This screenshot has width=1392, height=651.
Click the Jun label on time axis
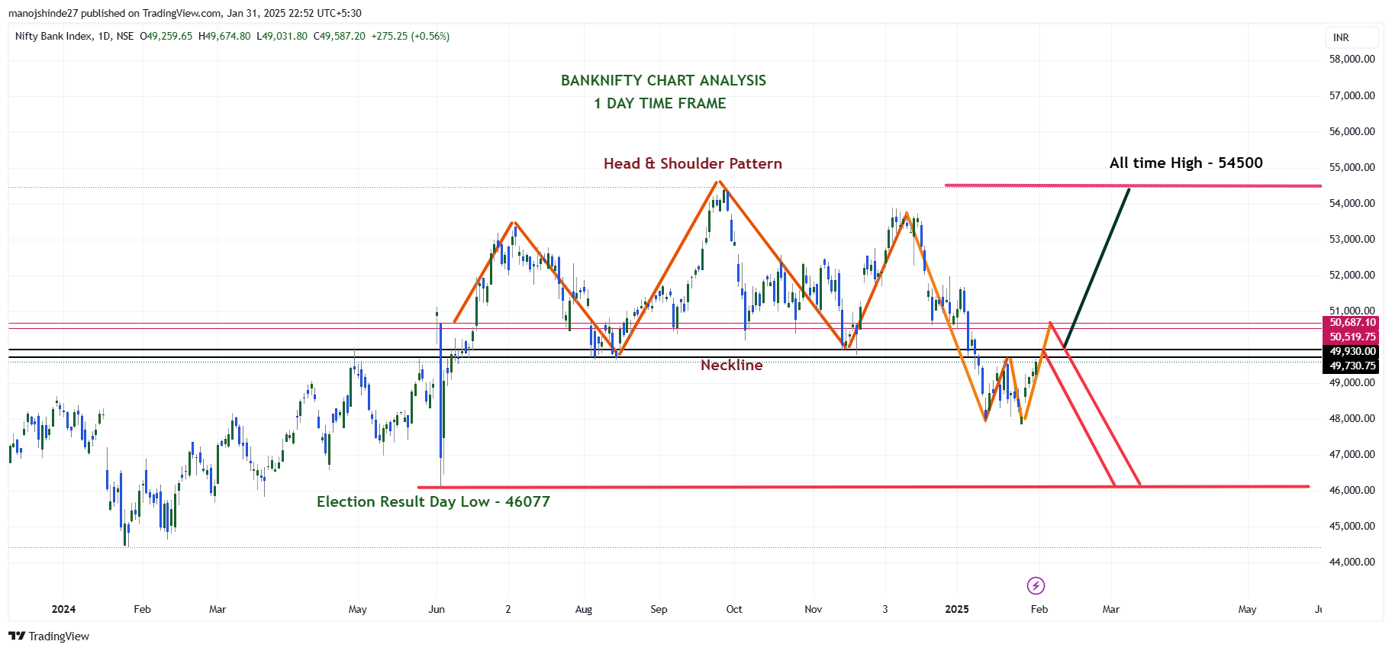click(x=437, y=609)
